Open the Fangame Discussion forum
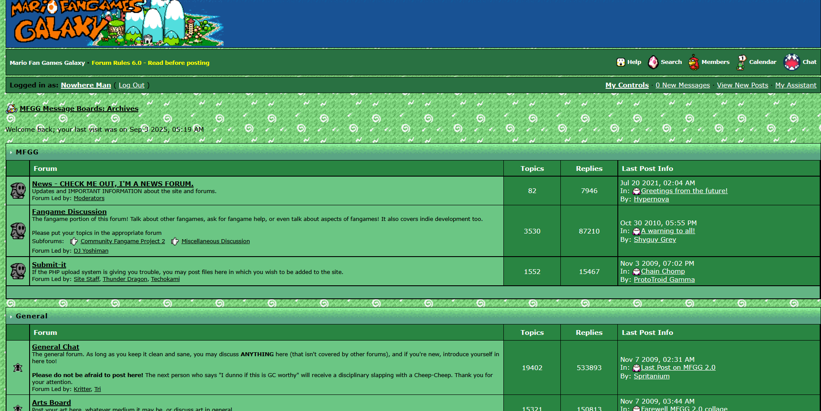 69,212
